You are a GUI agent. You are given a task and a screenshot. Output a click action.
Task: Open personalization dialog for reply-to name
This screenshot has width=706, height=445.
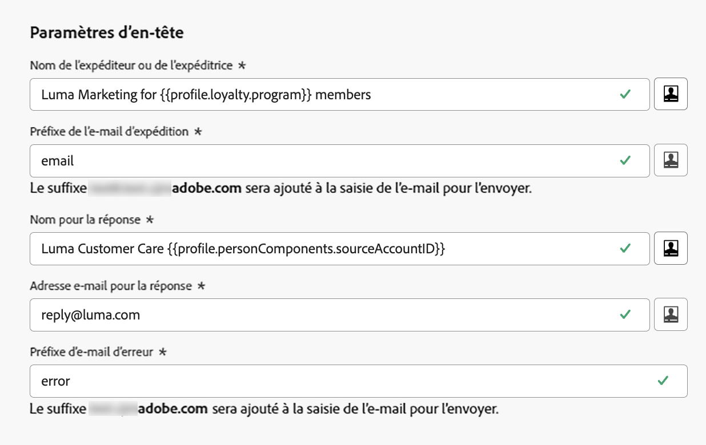click(671, 248)
